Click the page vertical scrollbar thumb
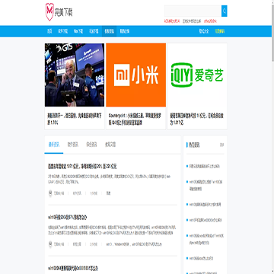Screen dimensions: 274x274 [272, 30]
